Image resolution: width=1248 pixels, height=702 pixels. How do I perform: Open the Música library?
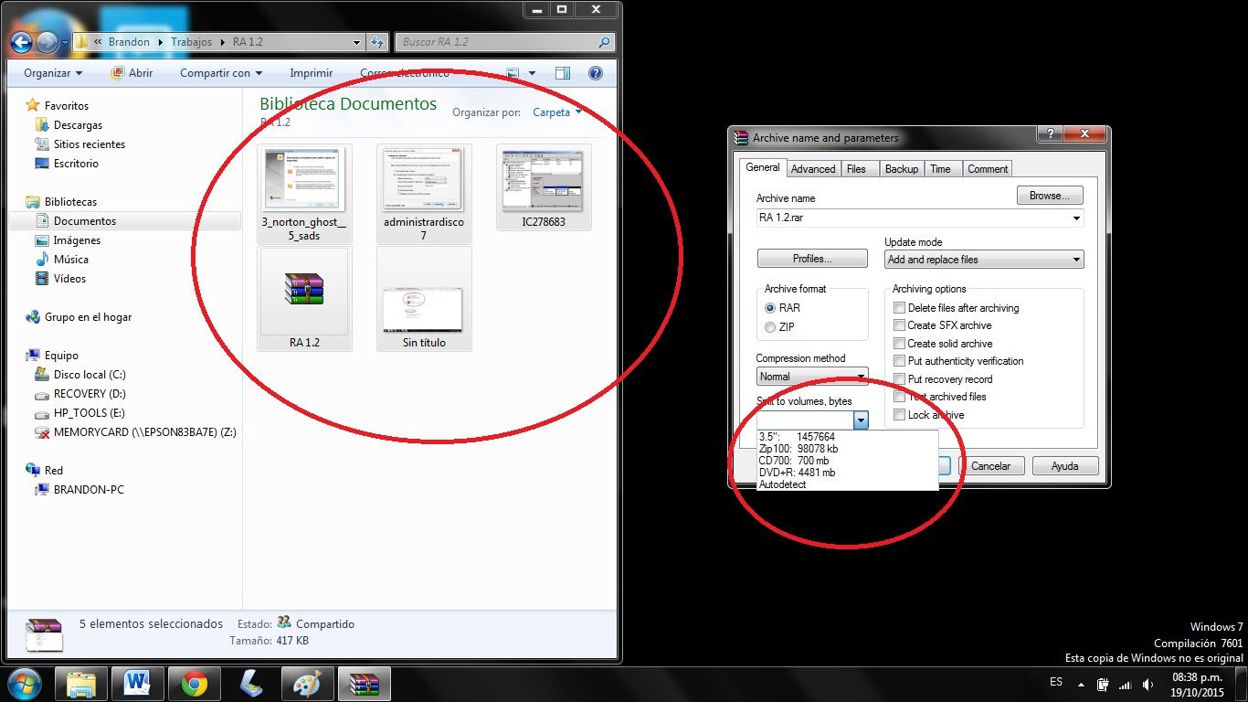tap(70, 260)
